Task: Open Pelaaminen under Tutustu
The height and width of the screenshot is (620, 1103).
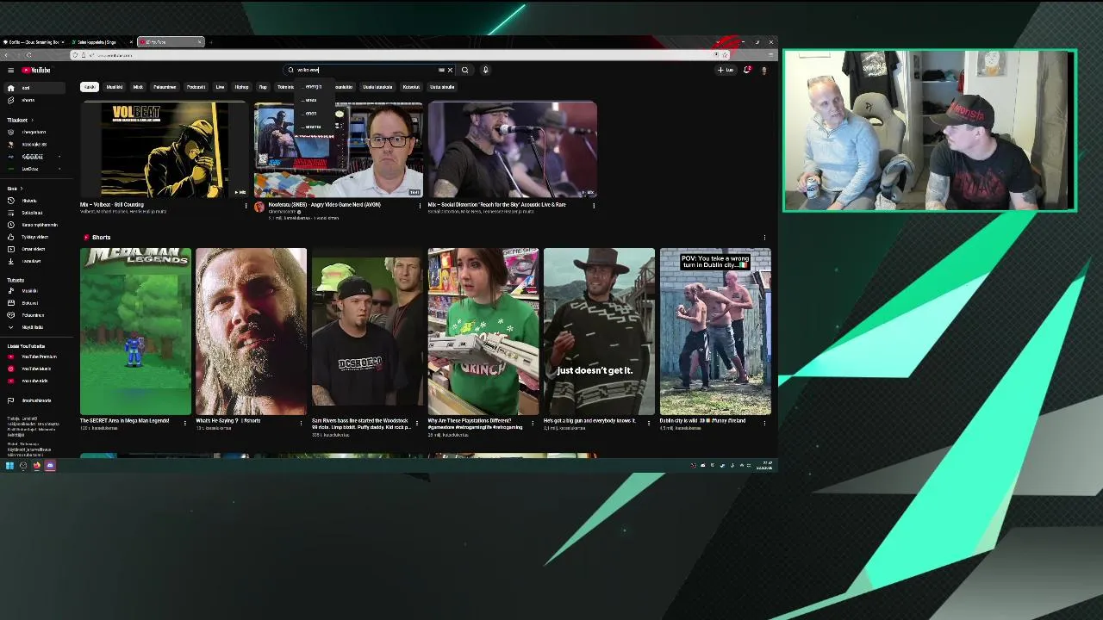Action: pyautogui.click(x=34, y=315)
